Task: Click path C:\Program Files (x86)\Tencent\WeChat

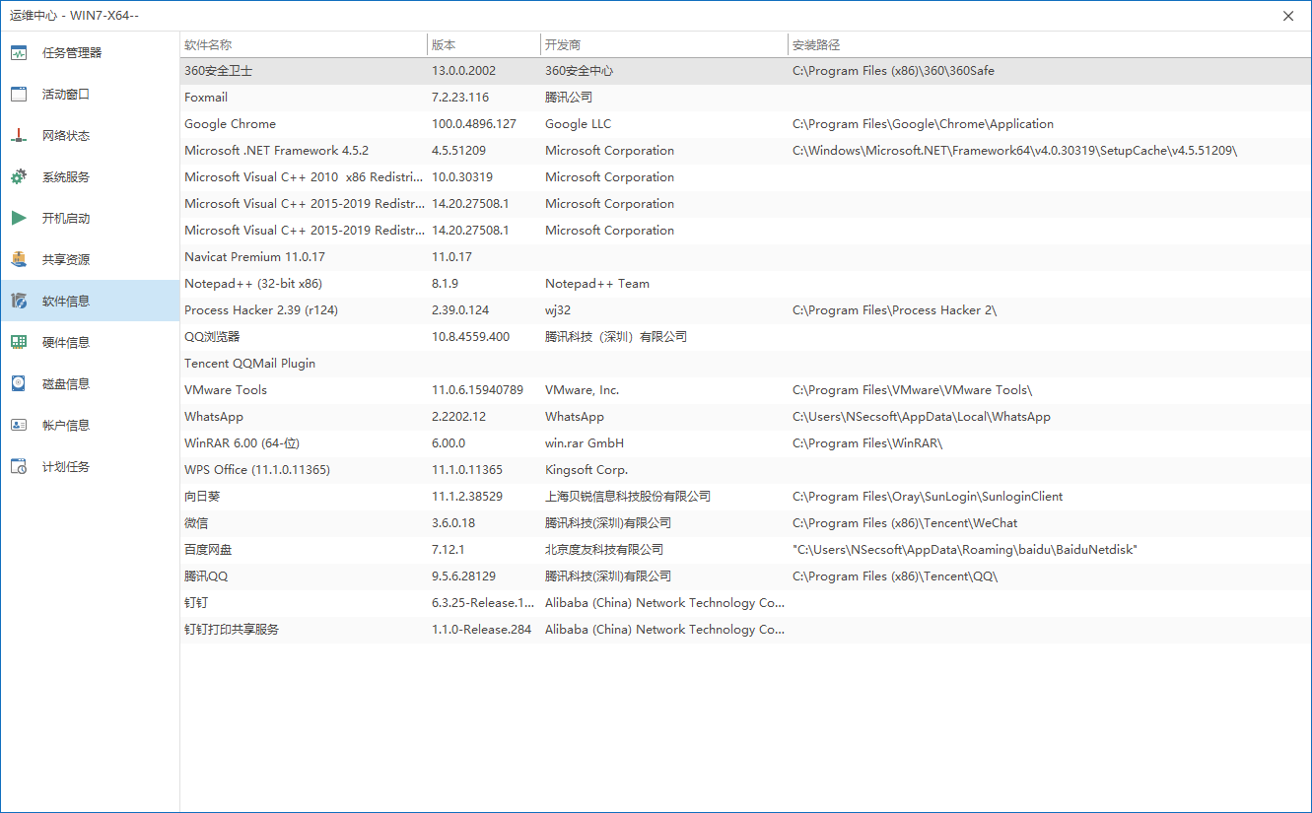Action: (905, 523)
